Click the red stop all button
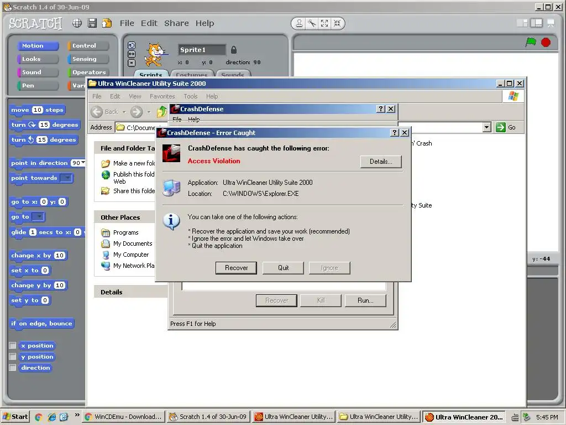This screenshot has width=566, height=425. [x=546, y=43]
